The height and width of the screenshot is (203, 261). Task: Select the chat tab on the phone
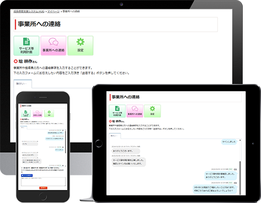click(23, 127)
